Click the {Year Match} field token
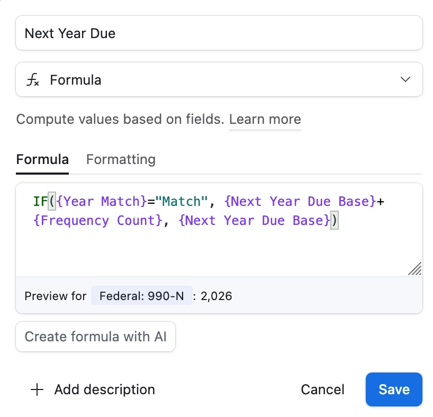Viewport: 433px width, 417px height. coord(102,201)
